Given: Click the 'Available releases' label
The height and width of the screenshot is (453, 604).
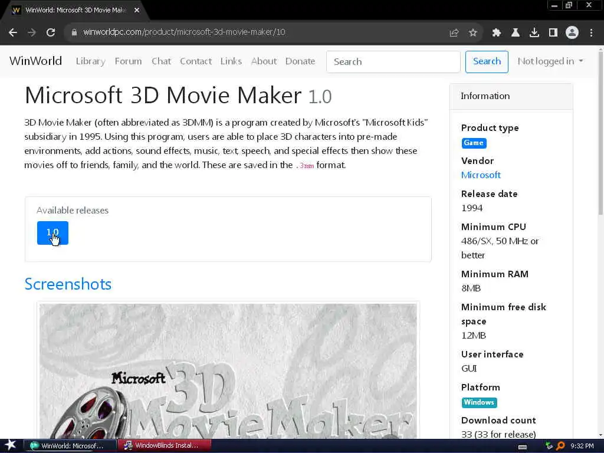Looking at the screenshot, I should click(x=73, y=211).
